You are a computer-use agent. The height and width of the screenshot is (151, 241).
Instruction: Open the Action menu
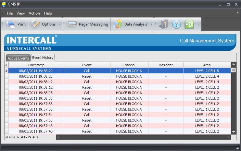tap(34, 13)
